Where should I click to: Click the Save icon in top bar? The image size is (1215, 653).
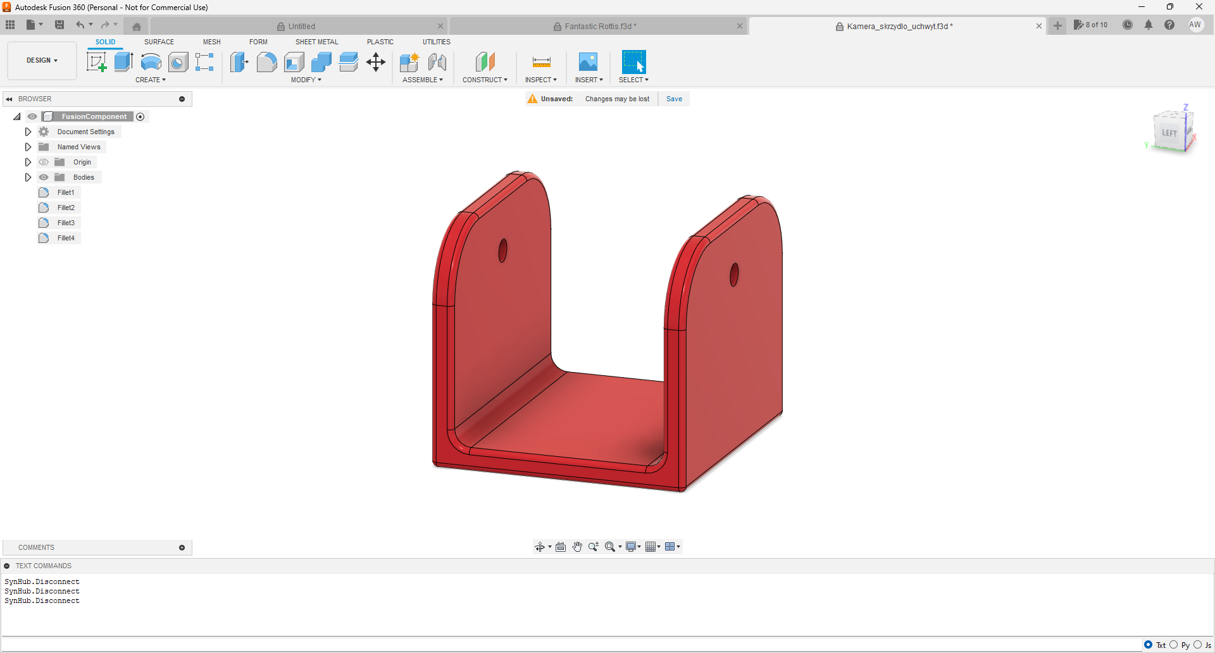[x=59, y=25]
